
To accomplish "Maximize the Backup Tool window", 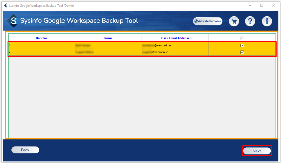I will coord(262,5).
